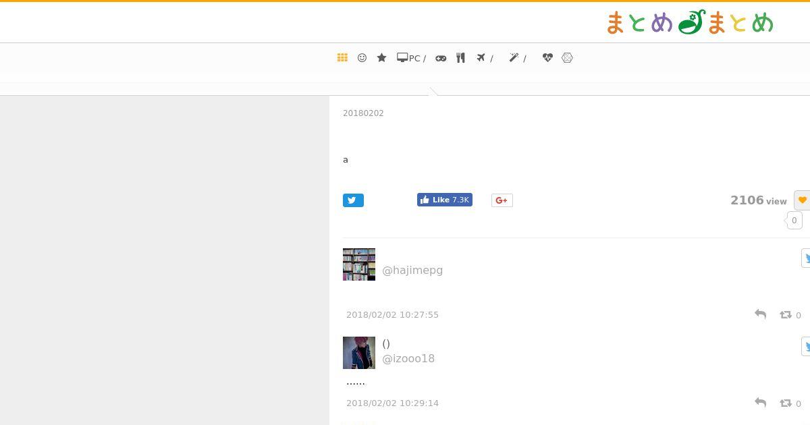
Task: Open the bookshelf avatar of hajimepg
Action: pyautogui.click(x=359, y=264)
